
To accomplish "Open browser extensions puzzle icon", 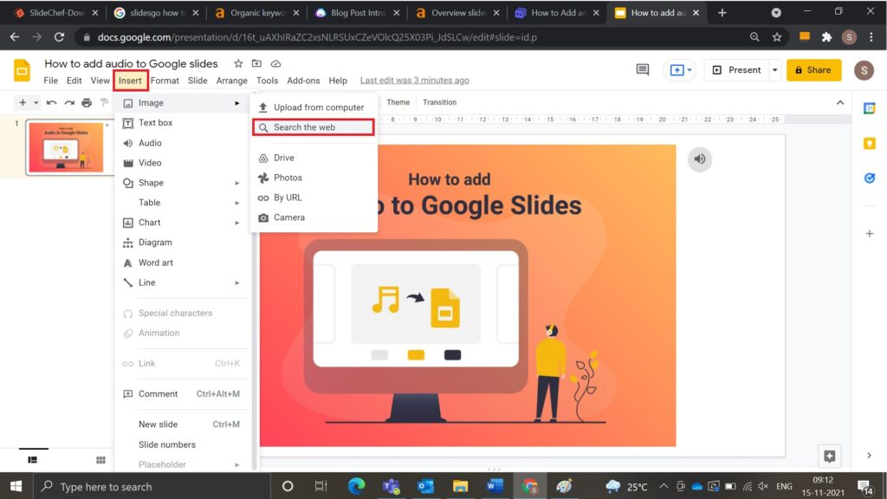I will pyautogui.click(x=827, y=37).
